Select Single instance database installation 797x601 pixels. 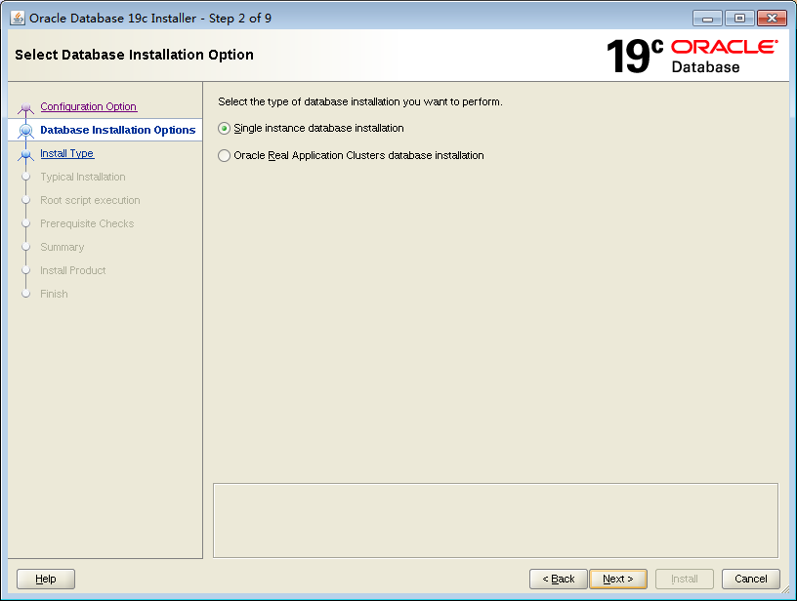(x=224, y=128)
